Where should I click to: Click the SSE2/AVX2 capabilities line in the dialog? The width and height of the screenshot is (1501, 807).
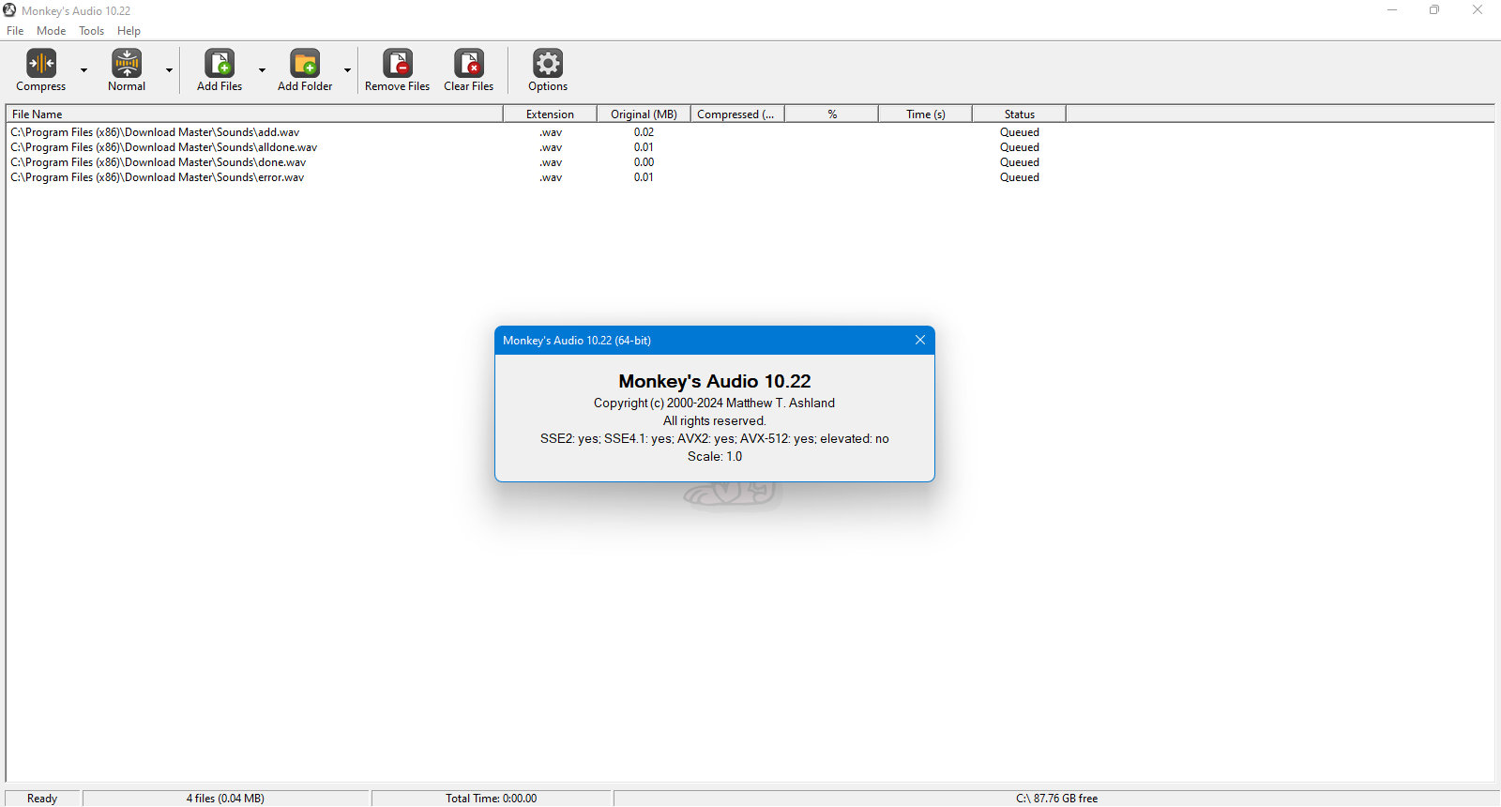tap(715, 438)
